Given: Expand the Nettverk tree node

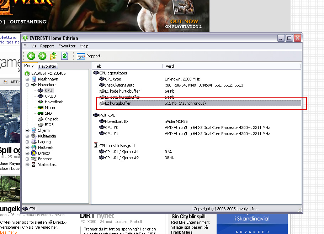Looking at the screenshot, I should click(x=27, y=147).
